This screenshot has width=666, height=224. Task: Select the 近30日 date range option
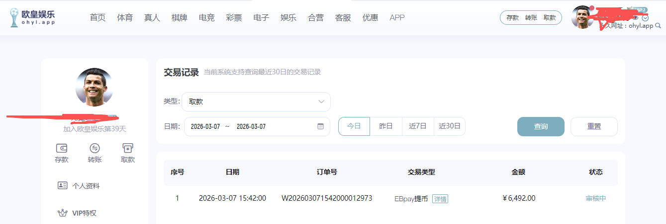(x=450, y=126)
